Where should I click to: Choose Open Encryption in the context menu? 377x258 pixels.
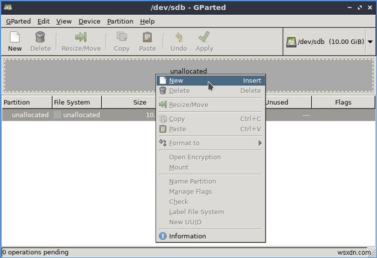(x=211, y=157)
